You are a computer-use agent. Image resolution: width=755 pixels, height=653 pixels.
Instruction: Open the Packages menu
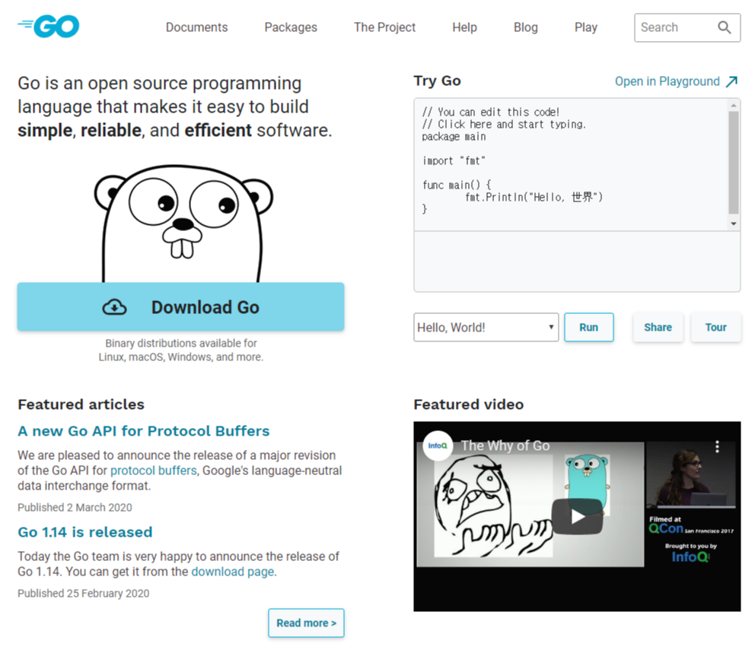[291, 27]
